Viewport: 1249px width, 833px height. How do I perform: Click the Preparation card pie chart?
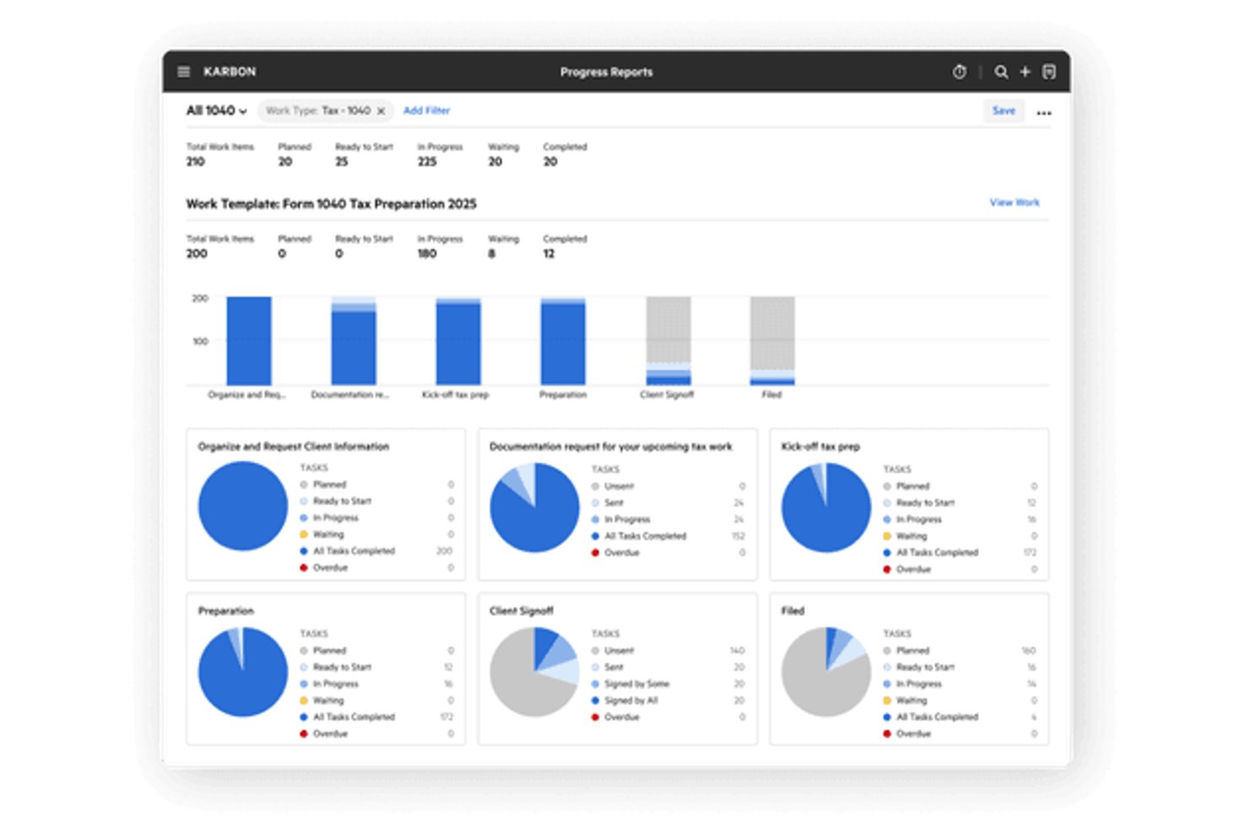(x=243, y=672)
